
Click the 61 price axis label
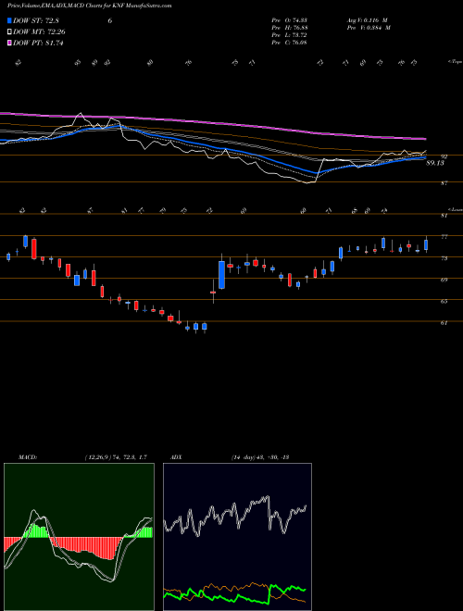444,323
